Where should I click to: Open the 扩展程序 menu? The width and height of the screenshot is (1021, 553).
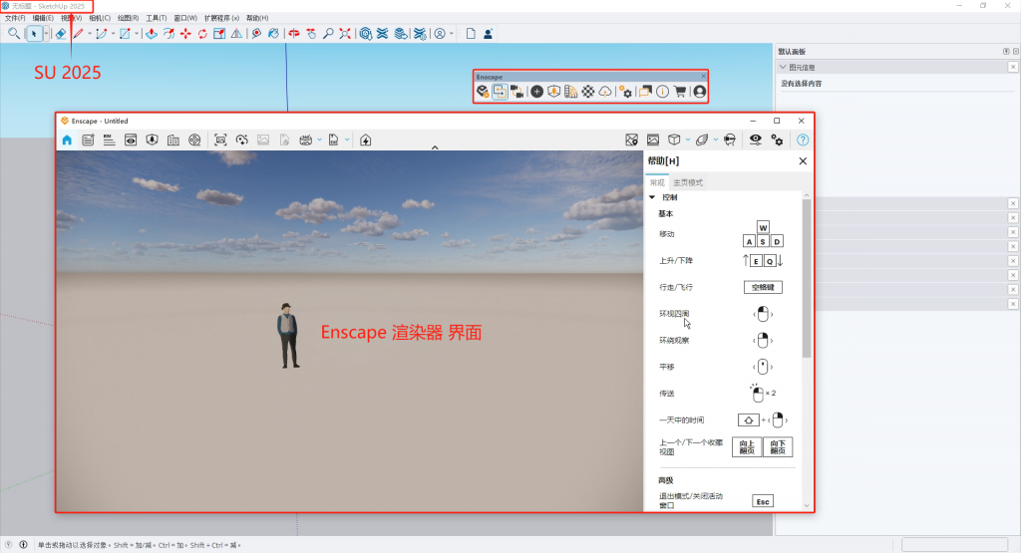click(221, 18)
